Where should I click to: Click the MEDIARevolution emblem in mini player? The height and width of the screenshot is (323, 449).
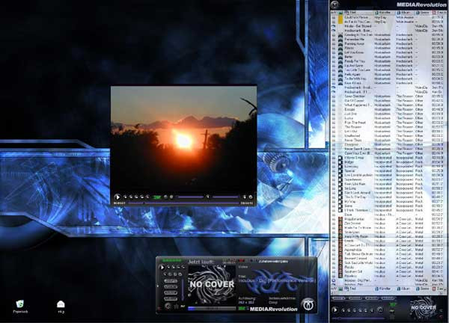(x=308, y=304)
